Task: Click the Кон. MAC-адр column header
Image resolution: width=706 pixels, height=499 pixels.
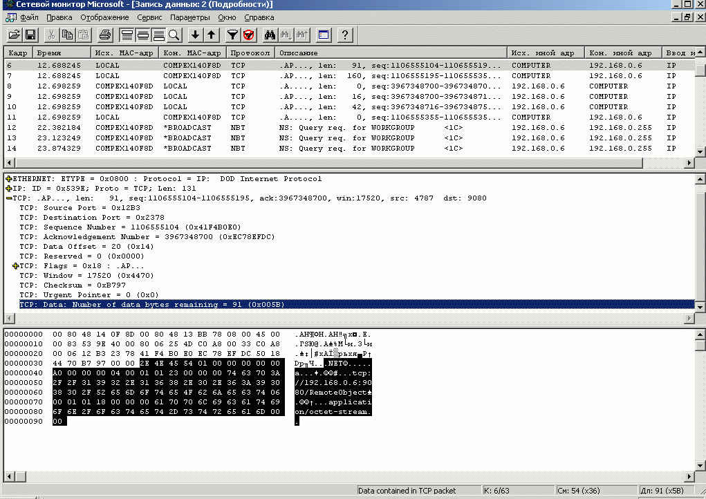Action: tap(193, 53)
